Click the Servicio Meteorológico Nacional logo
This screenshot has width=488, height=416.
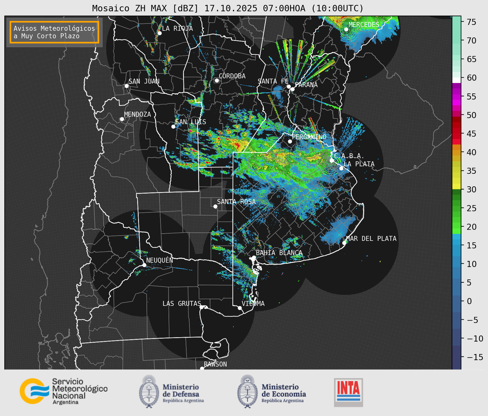[64, 391]
